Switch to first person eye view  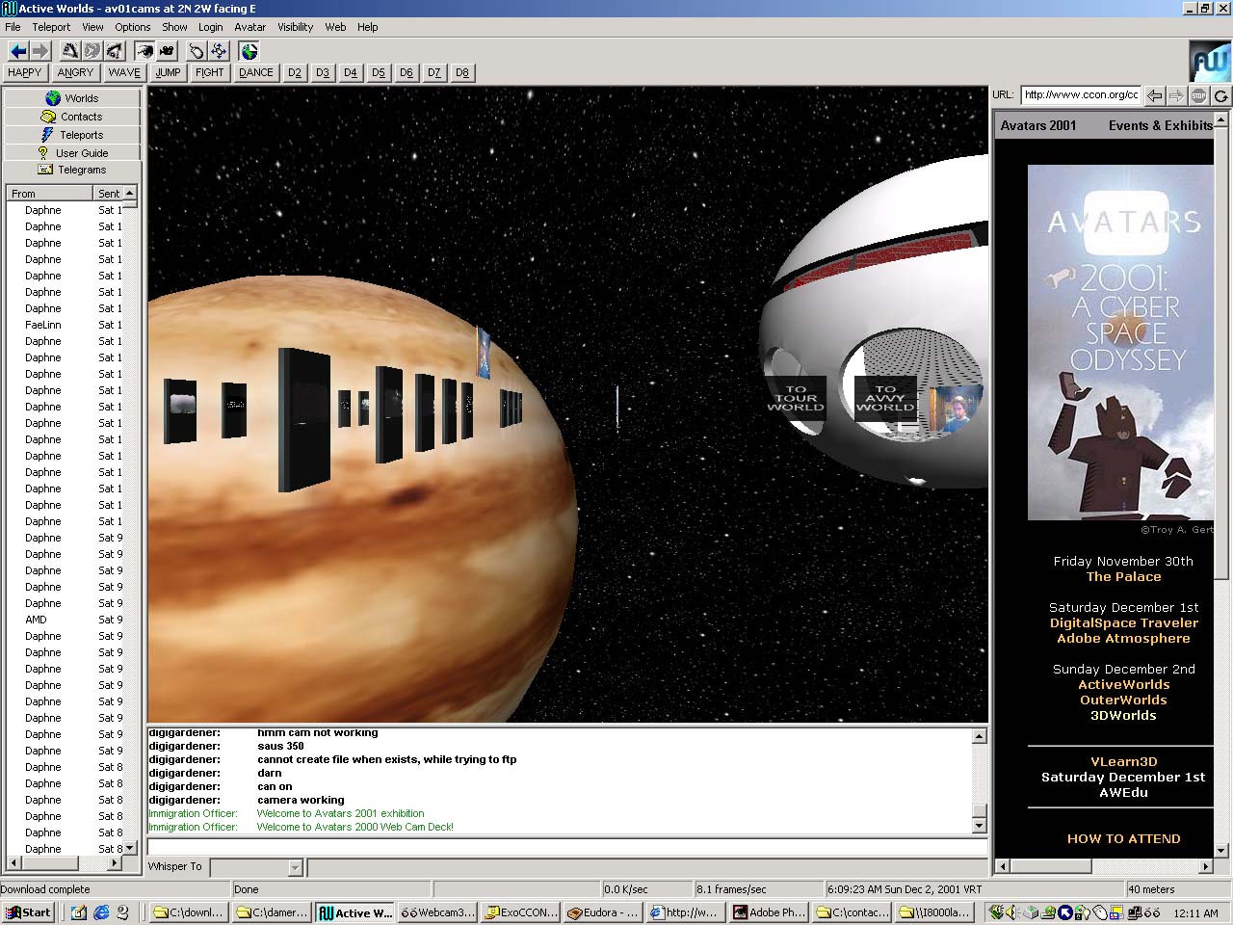pos(144,51)
